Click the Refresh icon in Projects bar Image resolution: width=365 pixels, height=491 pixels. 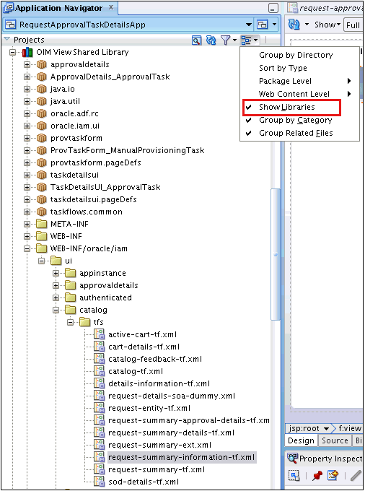click(211, 40)
